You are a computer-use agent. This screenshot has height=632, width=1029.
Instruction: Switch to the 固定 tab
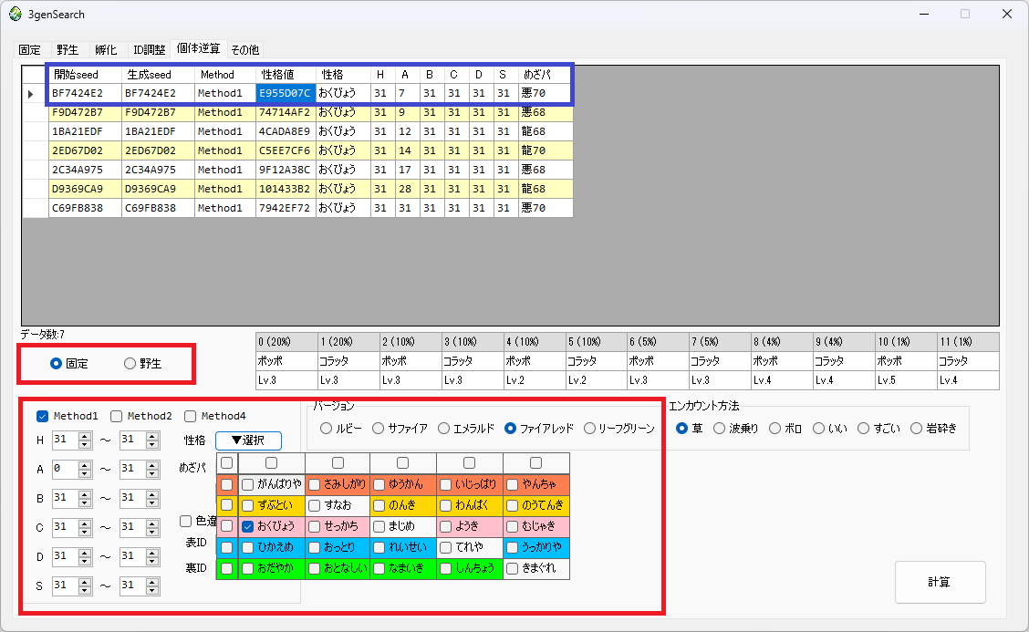(29, 50)
